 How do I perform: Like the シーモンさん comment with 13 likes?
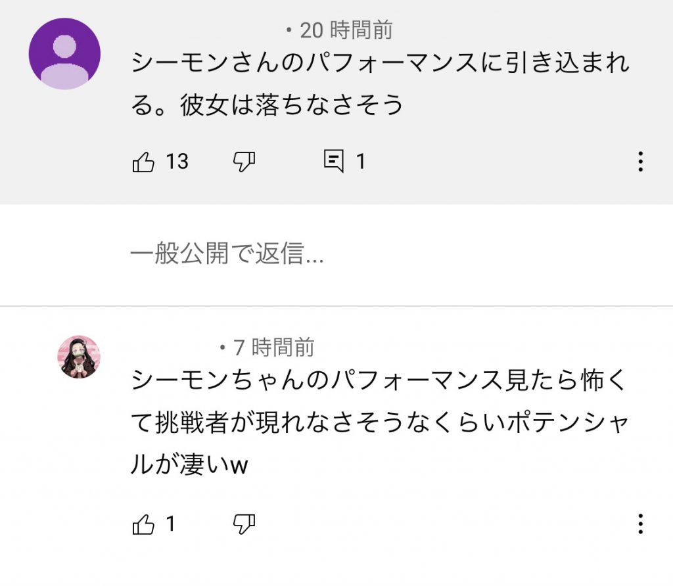pos(143,161)
